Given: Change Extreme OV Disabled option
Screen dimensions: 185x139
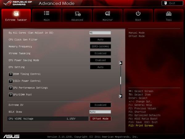Looking at the screenshot, I should pyautogui.click(x=101, y=105).
